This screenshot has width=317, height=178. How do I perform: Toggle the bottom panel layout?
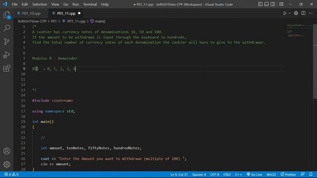(x=266, y=4)
